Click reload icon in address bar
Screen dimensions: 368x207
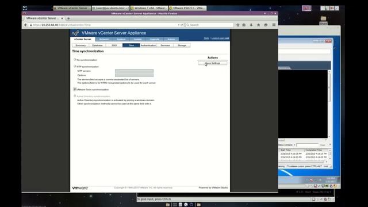point(182,25)
